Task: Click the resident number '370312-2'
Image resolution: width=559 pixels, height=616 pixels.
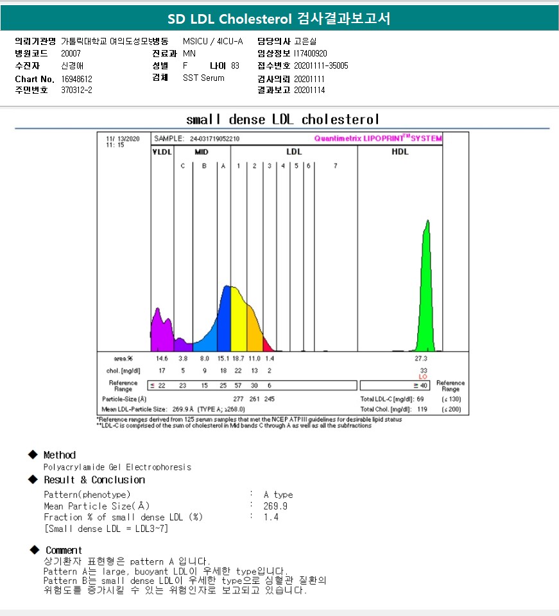Action: pyautogui.click(x=76, y=90)
